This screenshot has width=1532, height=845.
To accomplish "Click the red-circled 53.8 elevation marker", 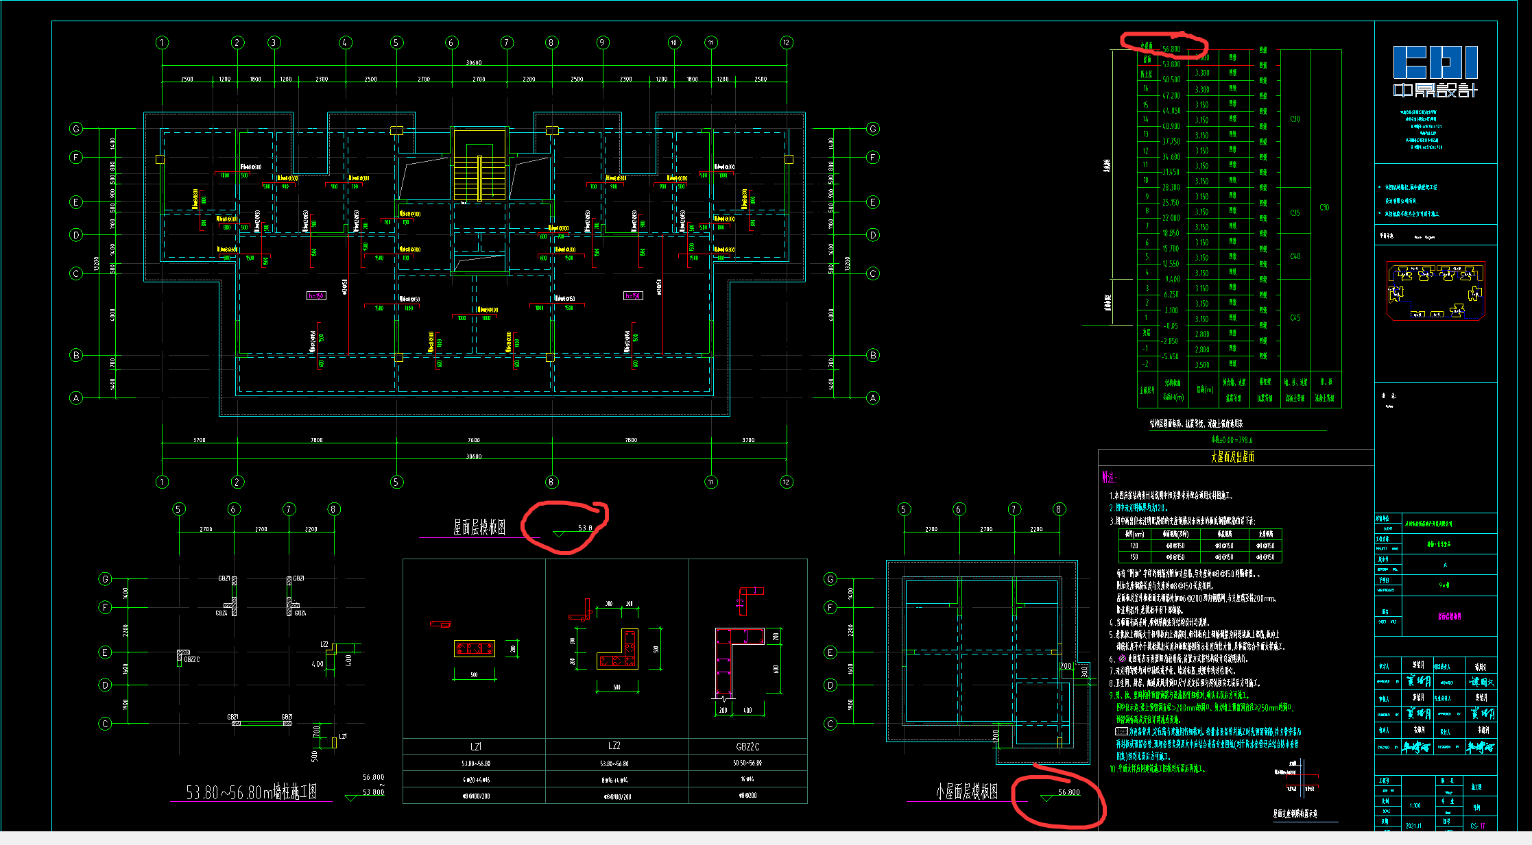I will 584,528.
